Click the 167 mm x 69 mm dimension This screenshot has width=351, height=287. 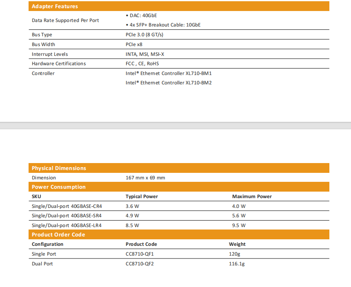[145, 178]
